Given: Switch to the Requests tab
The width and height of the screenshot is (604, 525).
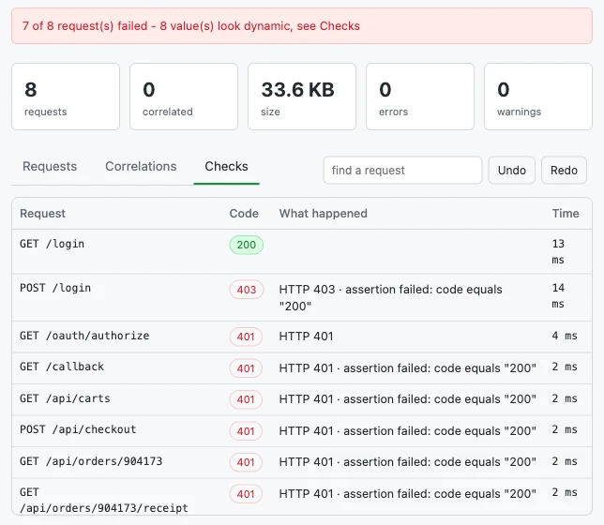Looking at the screenshot, I should pyautogui.click(x=50, y=166).
